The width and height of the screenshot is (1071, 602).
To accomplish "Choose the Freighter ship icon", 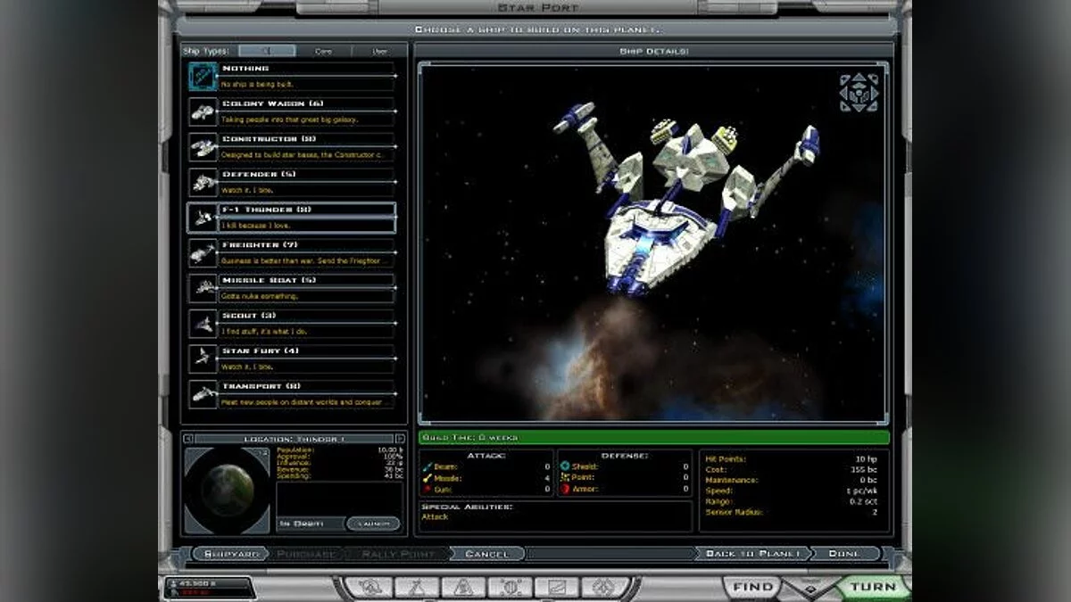I will 203,252.
